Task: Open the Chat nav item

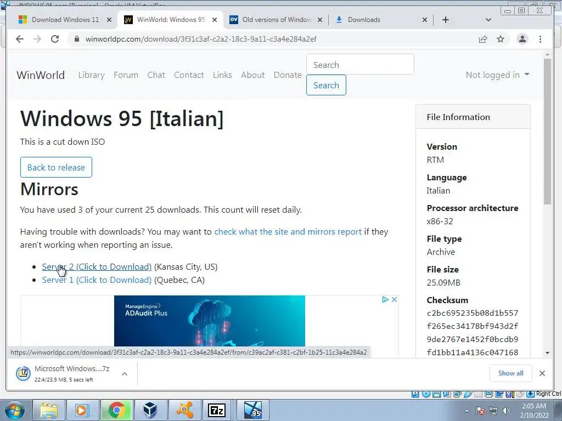Action: pyautogui.click(x=156, y=75)
